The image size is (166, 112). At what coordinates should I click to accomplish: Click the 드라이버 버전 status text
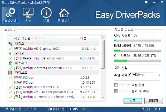pos(65,109)
